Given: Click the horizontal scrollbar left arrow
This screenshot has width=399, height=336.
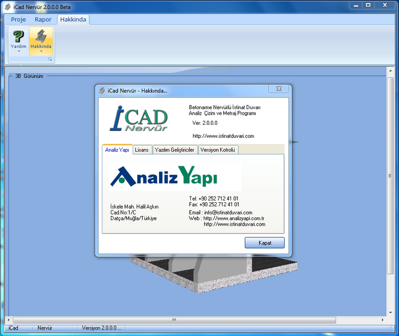Looking at the screenshot, I should [8, 320].
